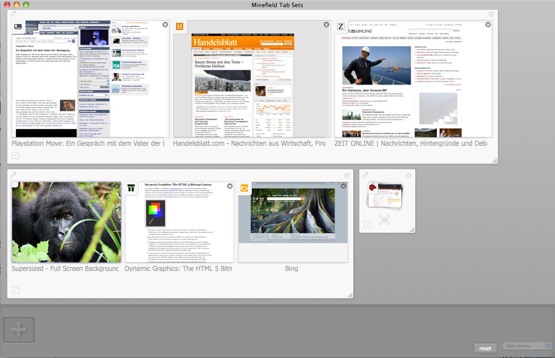Close the ZEIT ONLINE tab

pos(488,25)
